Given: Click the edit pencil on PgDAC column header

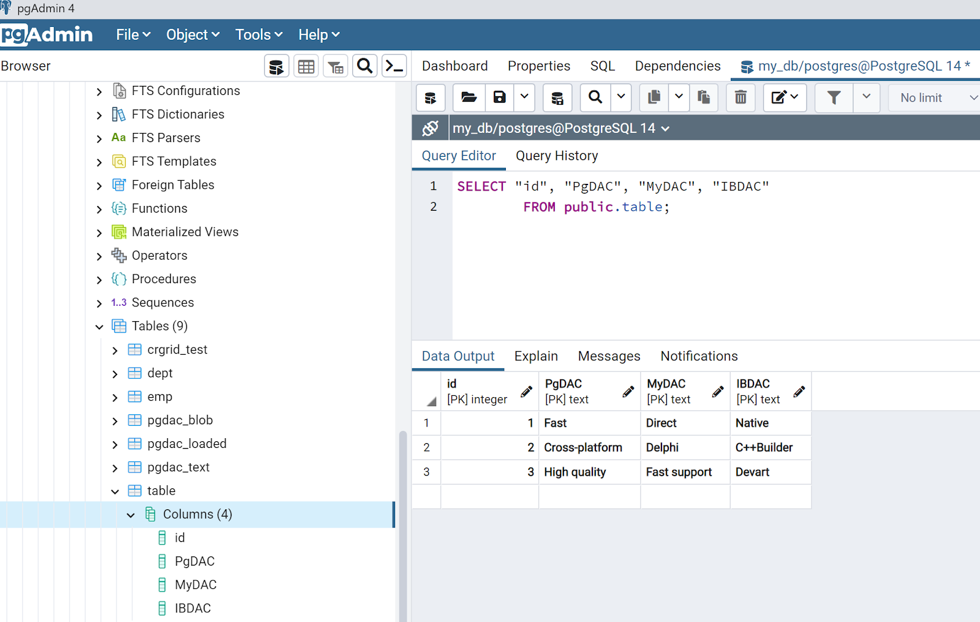Looking at the screenshot, I should tap(628, 392).
